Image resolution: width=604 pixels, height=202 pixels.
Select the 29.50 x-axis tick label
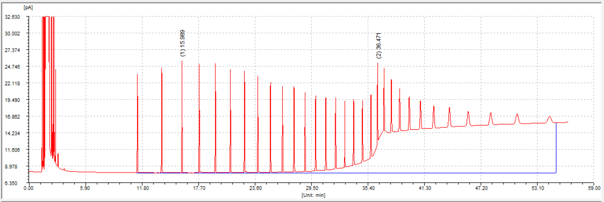(311, 189)
